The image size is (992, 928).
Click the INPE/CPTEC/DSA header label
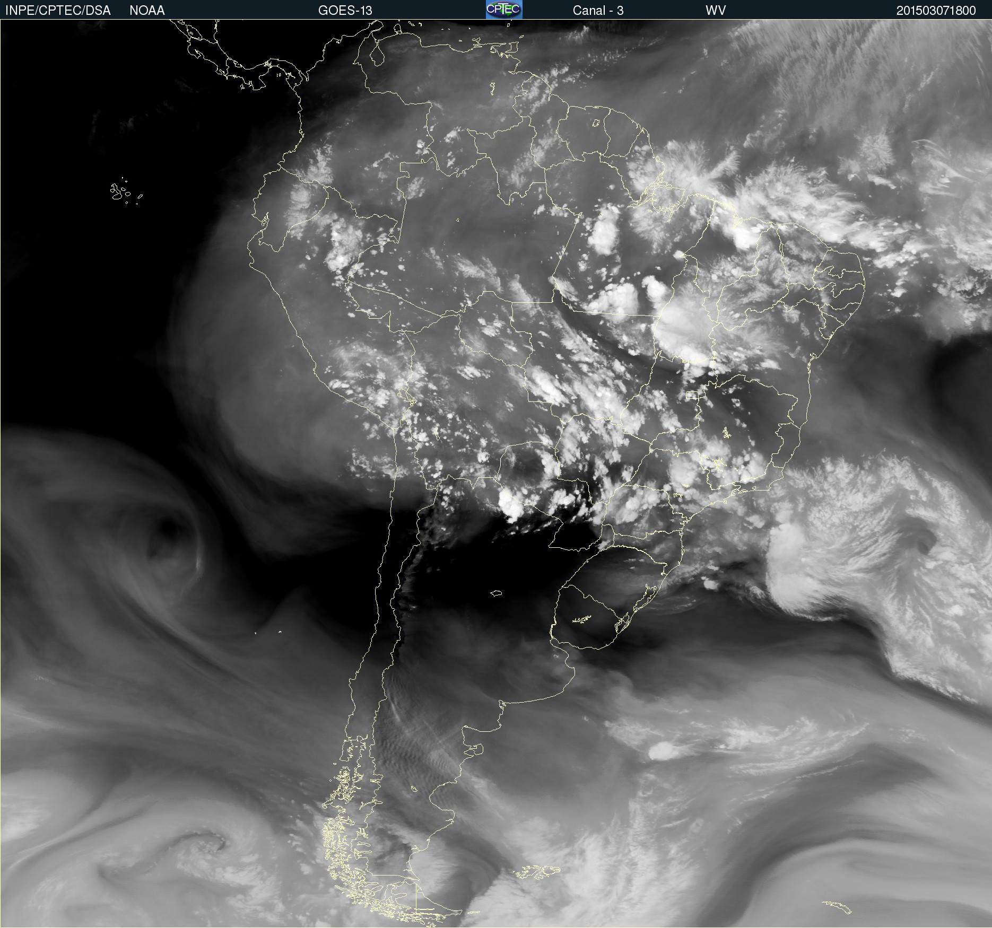pos(58,11)
